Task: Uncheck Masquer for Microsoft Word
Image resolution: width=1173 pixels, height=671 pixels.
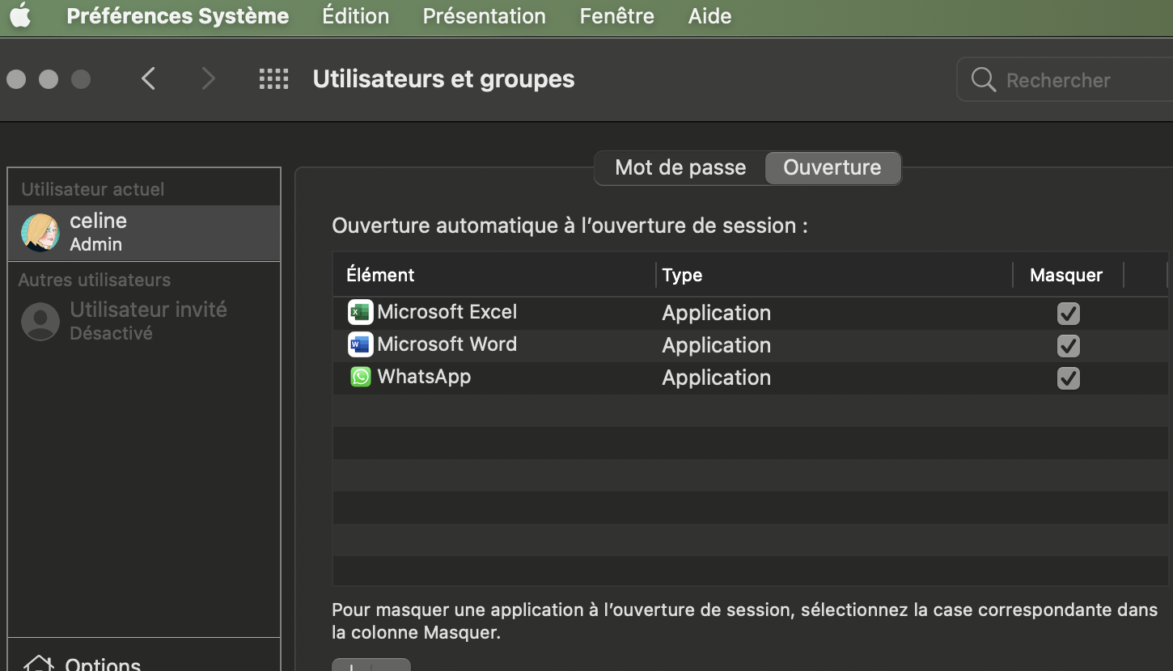Action: [x=1068, y=345]
